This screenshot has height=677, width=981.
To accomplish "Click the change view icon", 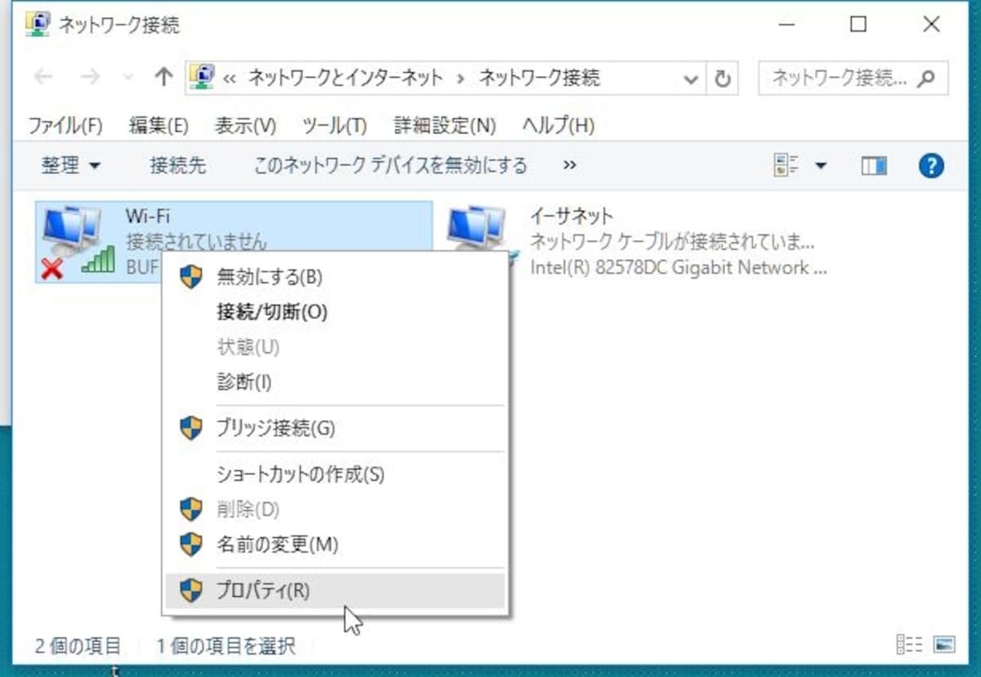I will pyautogui.click(x=786, y=166).
